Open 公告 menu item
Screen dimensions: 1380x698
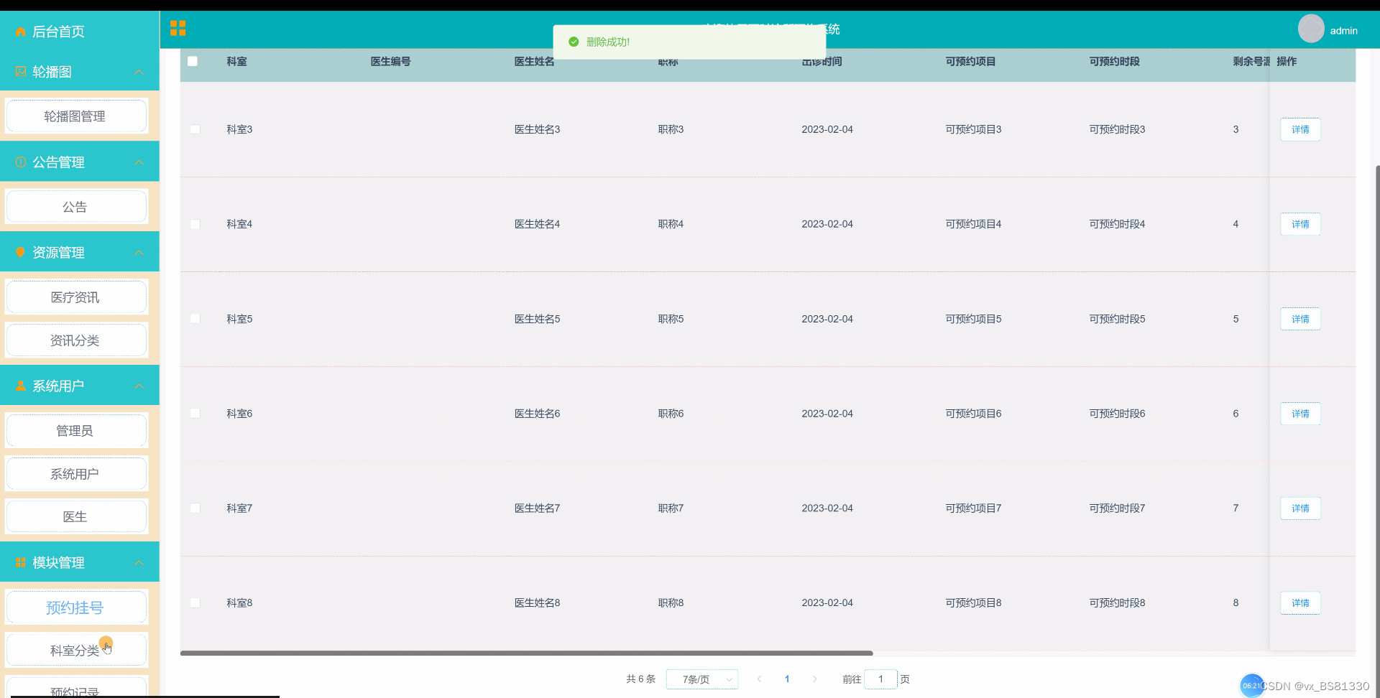pyautogui.click(x=76, y=207)
